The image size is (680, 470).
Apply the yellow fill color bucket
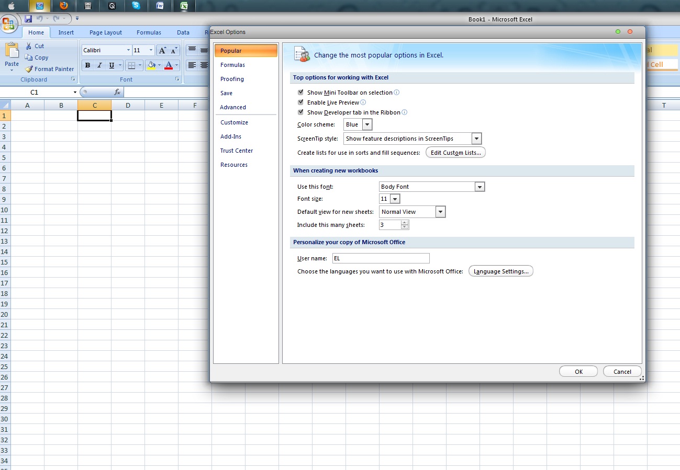[151, 65]
